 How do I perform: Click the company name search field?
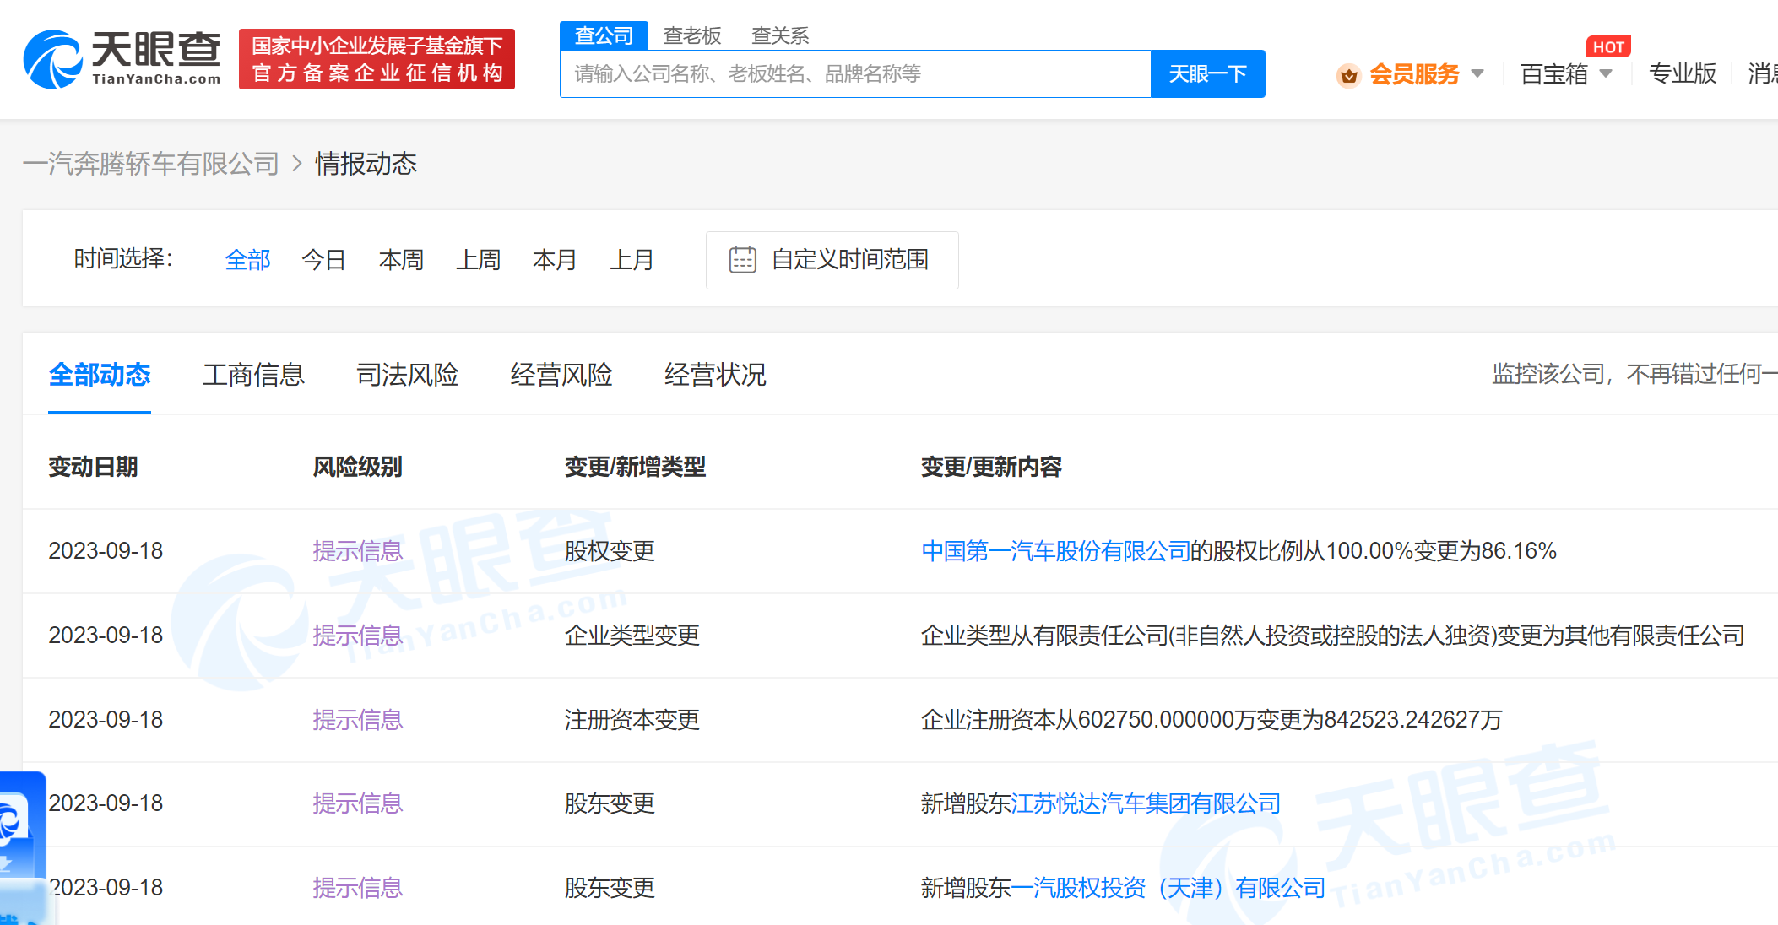[853, 73]
